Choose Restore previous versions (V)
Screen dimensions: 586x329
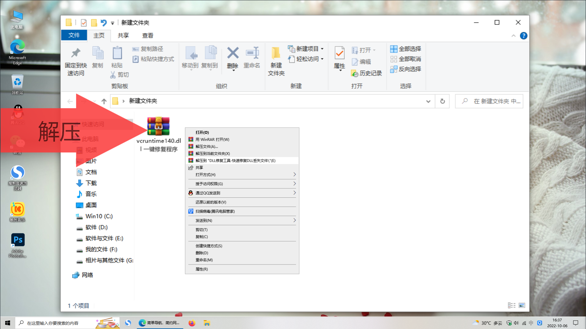(242, 202)
